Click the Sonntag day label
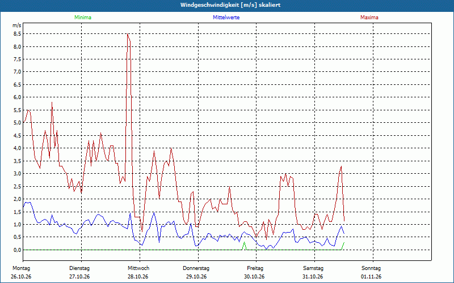 click(371, 268)
